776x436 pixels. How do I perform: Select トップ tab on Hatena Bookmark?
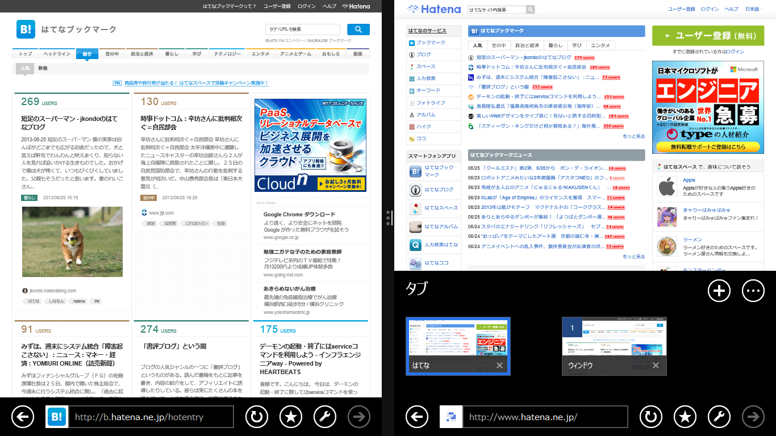(26, 54)
